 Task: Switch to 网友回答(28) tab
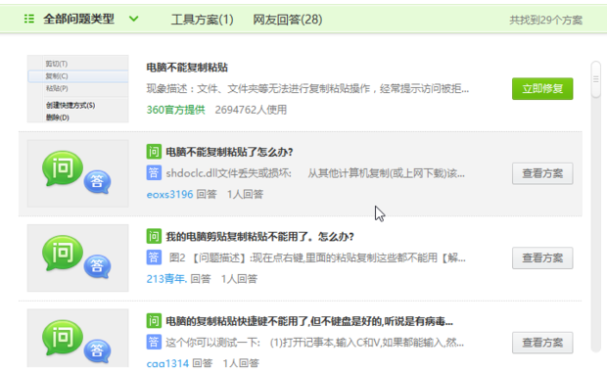click(287, 20)
